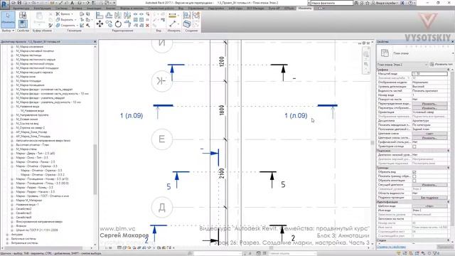Click the Edit Type button
Viewport: 455px width, 256px height.
point(441,65)
